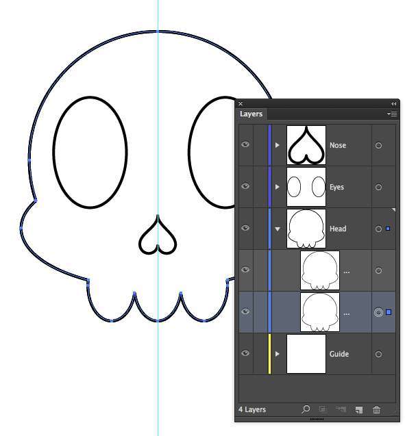Hide the Head layer
The width and height of the screenshot is (405, 436).
(245, 228)
